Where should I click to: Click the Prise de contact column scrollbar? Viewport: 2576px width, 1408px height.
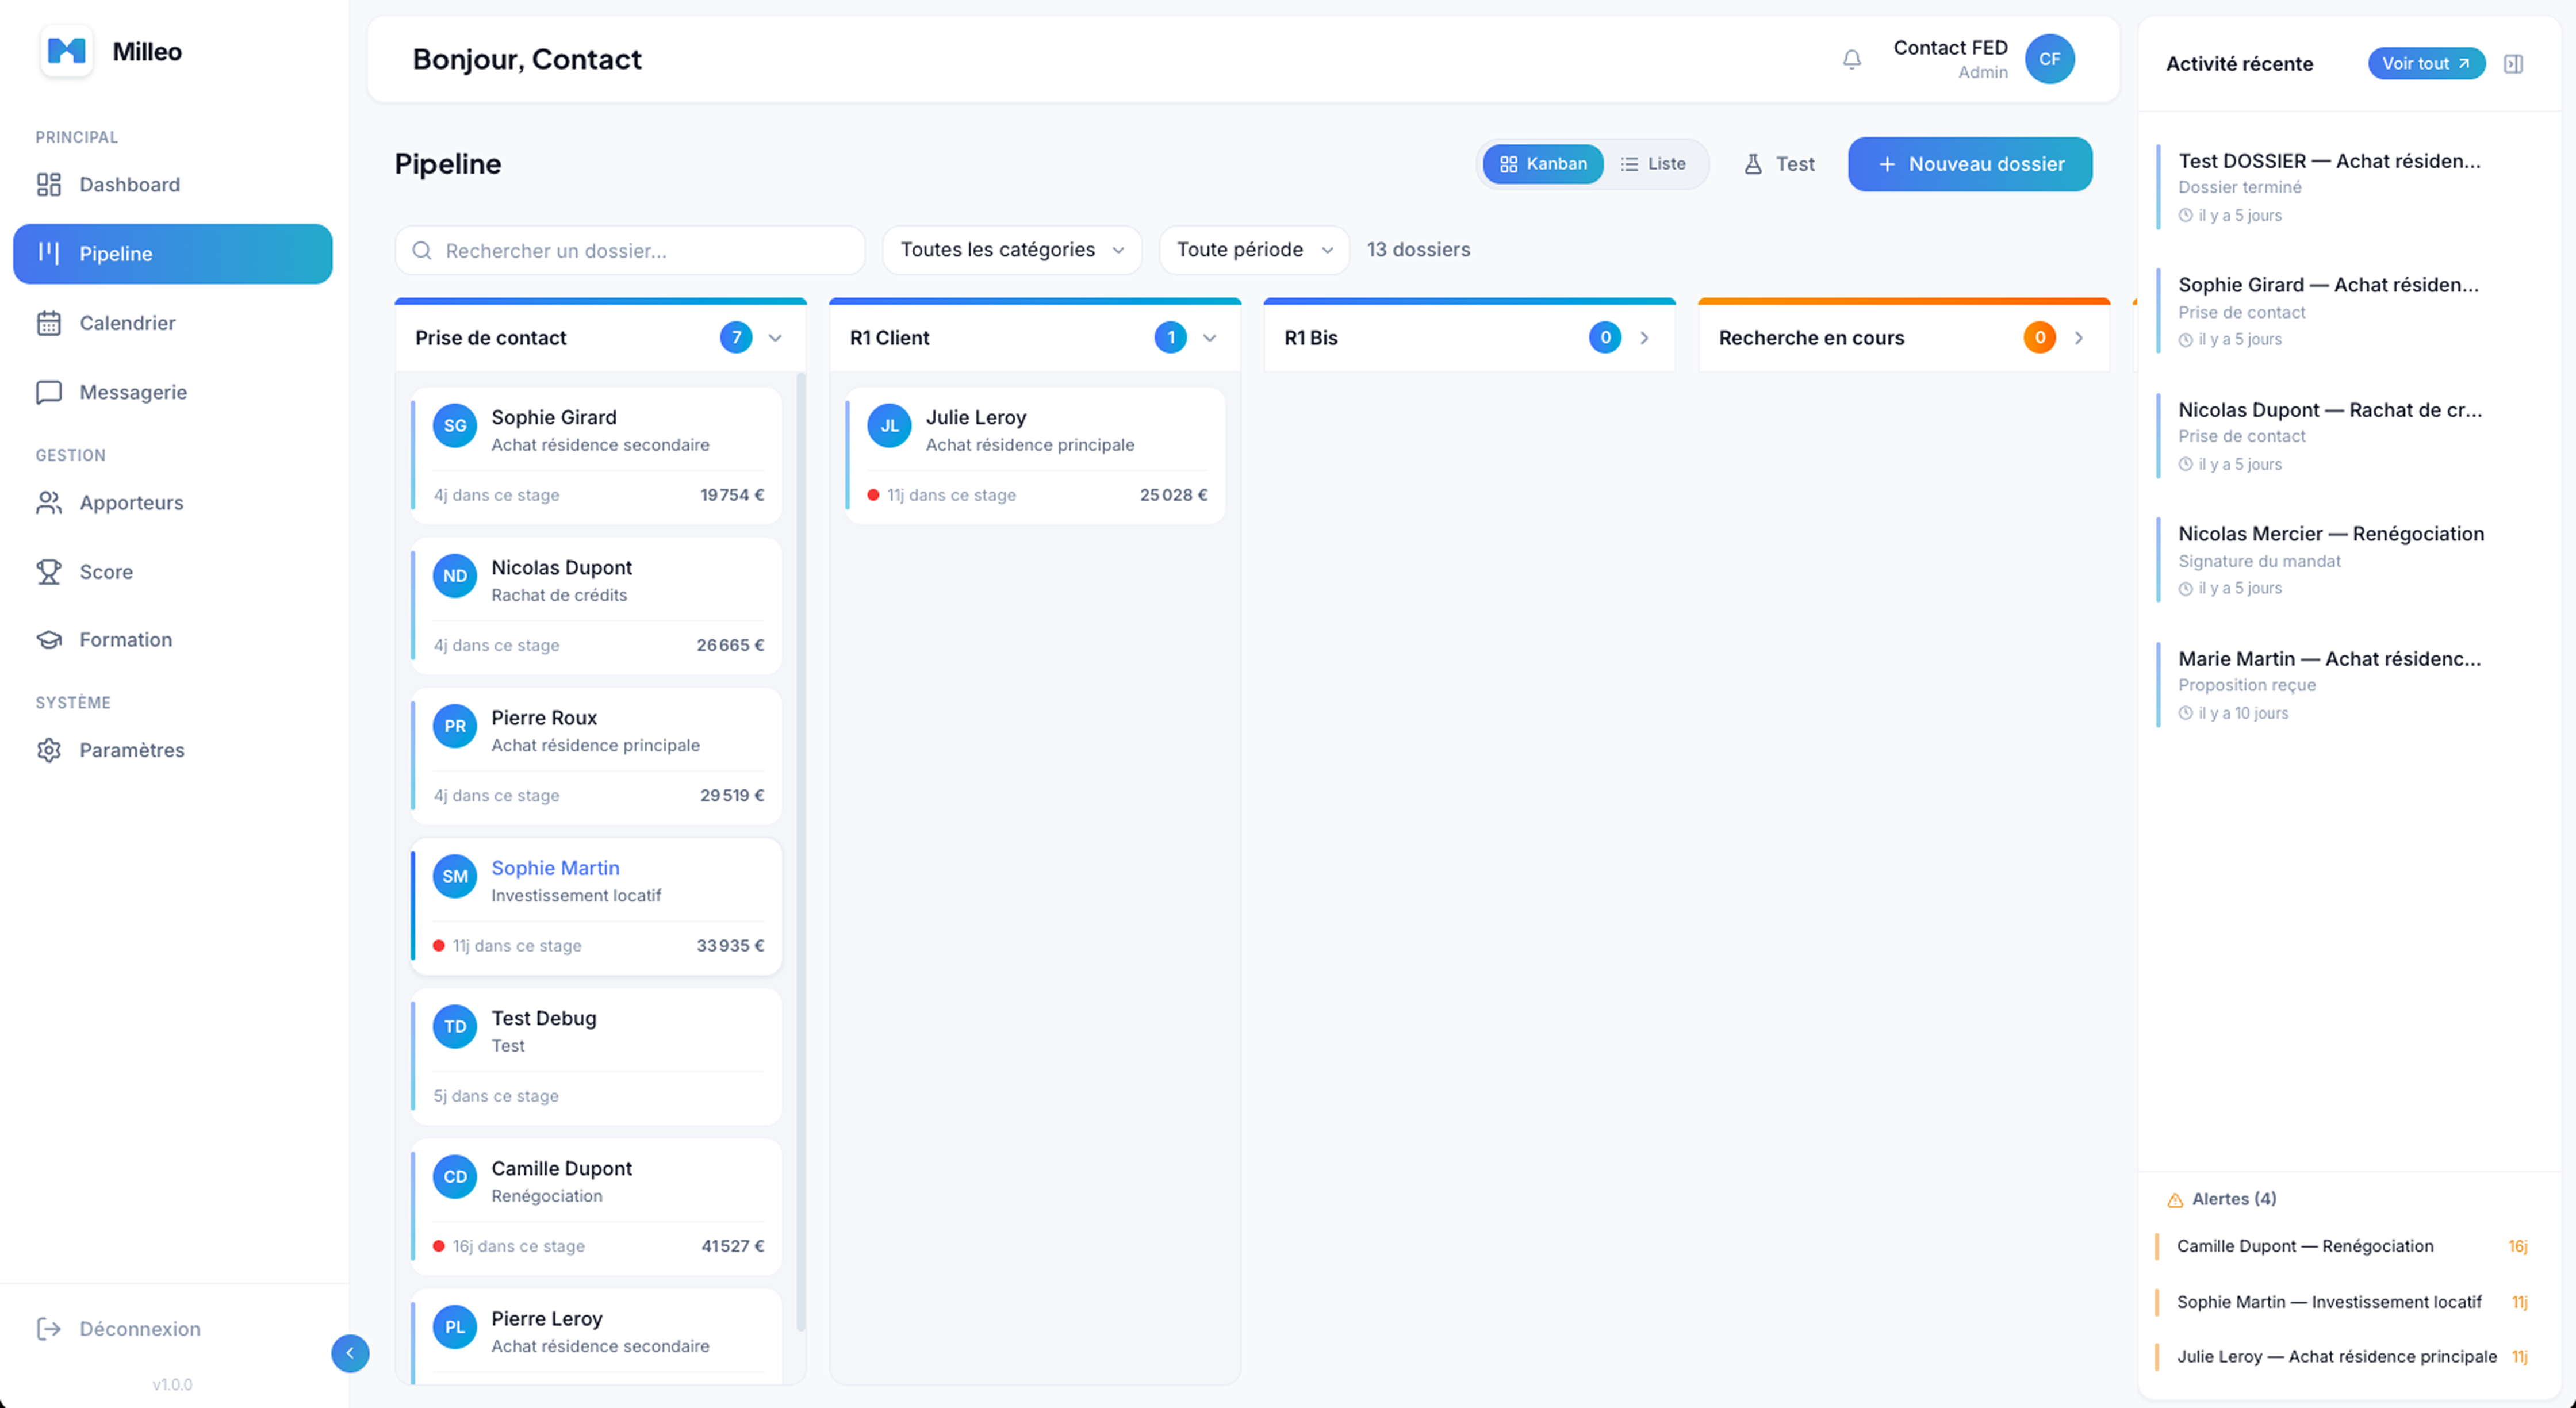pyautogui.click(x=800, y=850)
